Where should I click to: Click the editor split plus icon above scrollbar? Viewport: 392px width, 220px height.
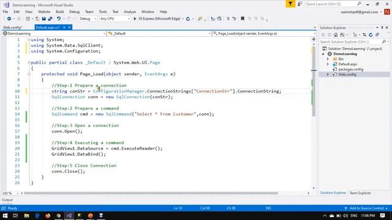point(314,39)
